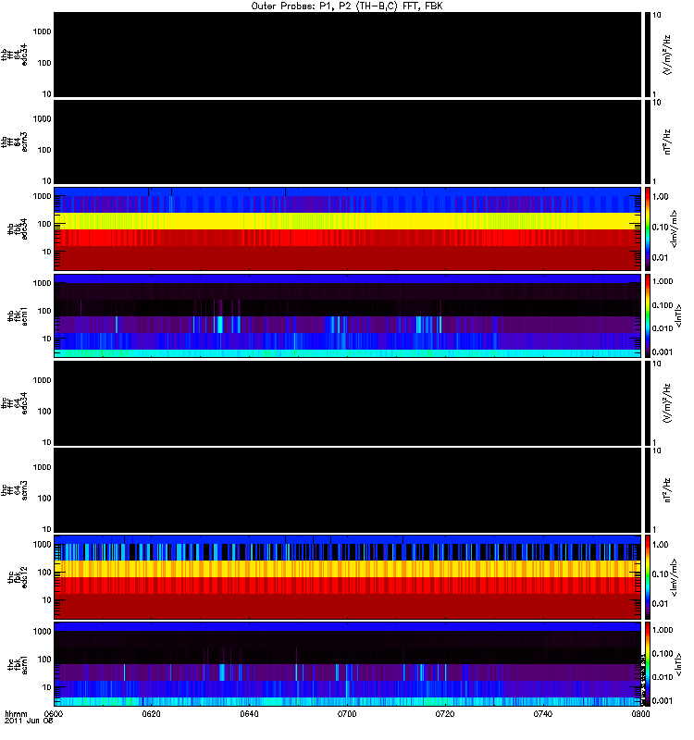
Task: Choose the 0740 tick on the time axis
Action: click(x=544, y=715)
